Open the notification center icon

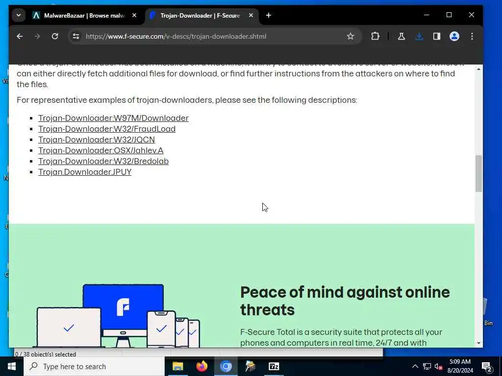(487, 367)
